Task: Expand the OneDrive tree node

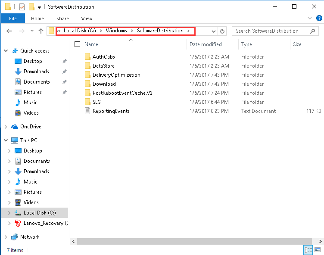Action: pyautogui.click(x=6, y=127)
